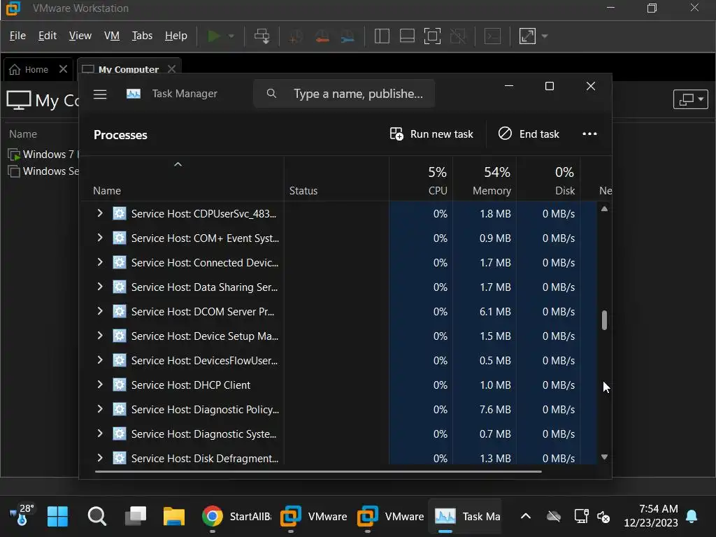Expand Service Host: Device Setup Manager row
Image resolution: width=716 pixels, height=537 pixels.
[100, 335]
